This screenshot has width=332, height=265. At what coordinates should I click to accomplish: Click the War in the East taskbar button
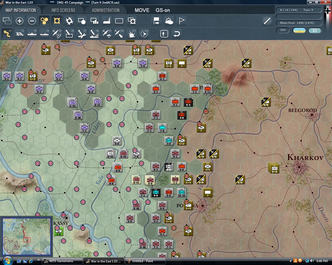(x=104, y=261)
